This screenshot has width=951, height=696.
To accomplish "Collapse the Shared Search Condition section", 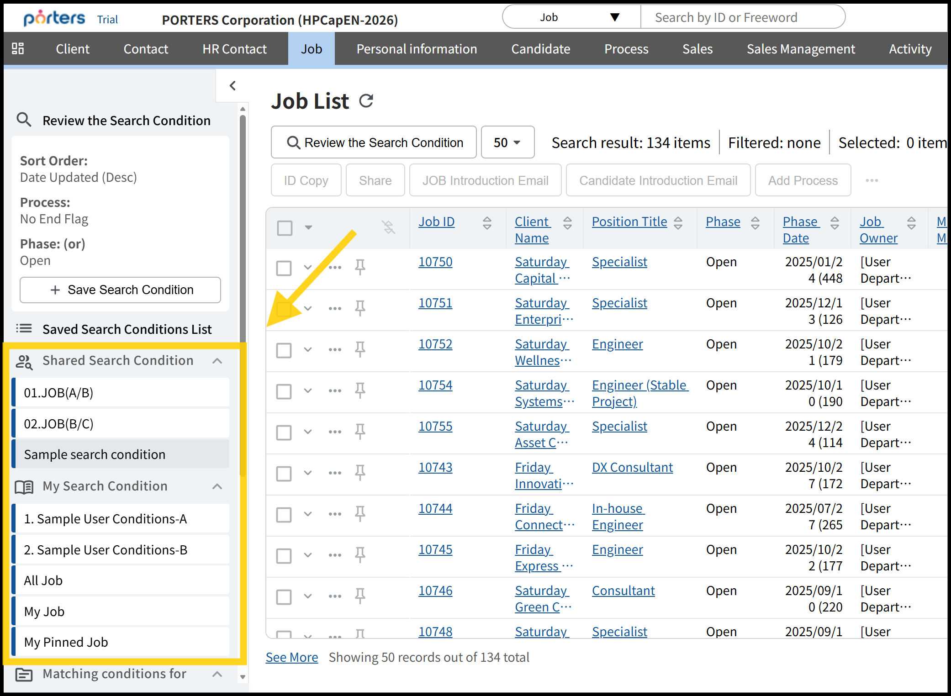I will point(217,361).
